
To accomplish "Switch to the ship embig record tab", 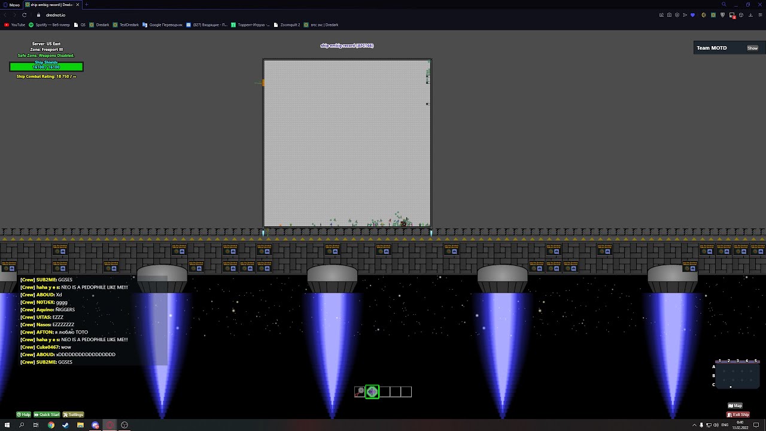I will tap(52, 4).
